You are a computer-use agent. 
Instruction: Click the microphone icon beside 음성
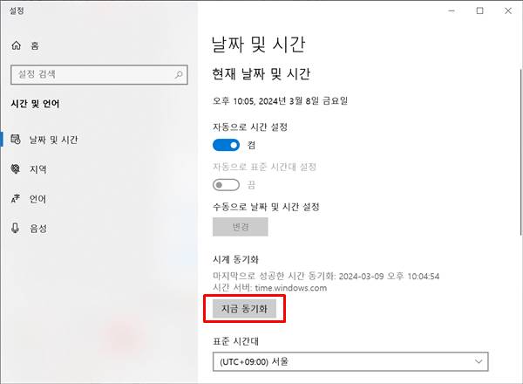tap(16, 228)
